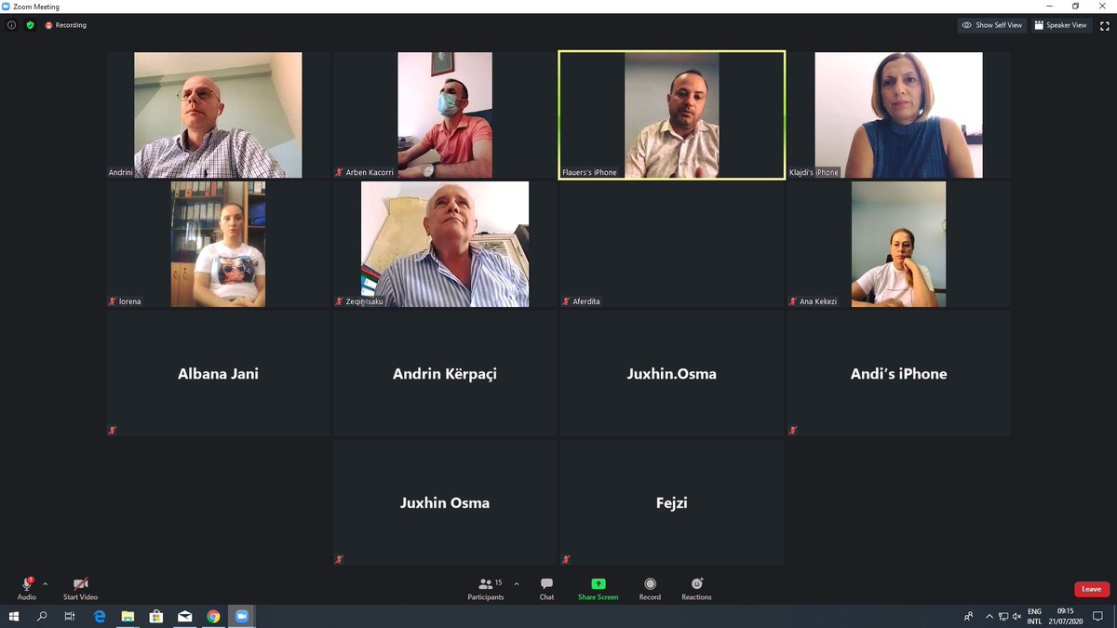Open the Windows Start menu
Viewport: 1117px width, 628px height.
click(14, 616)
